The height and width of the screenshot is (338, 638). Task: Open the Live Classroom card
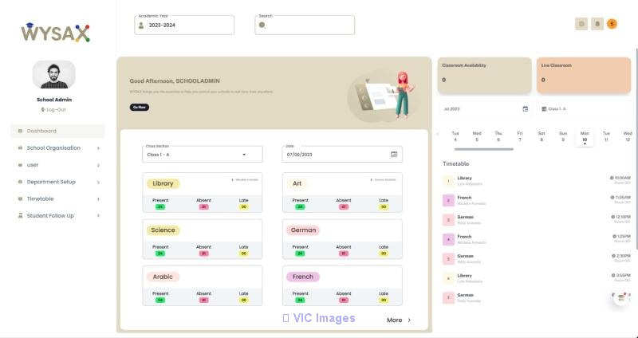click(584, 75)
